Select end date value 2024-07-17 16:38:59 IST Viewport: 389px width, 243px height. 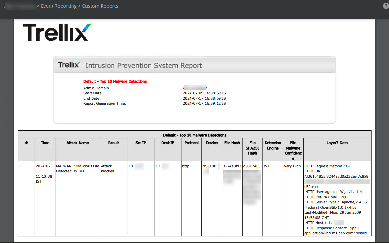205,98
